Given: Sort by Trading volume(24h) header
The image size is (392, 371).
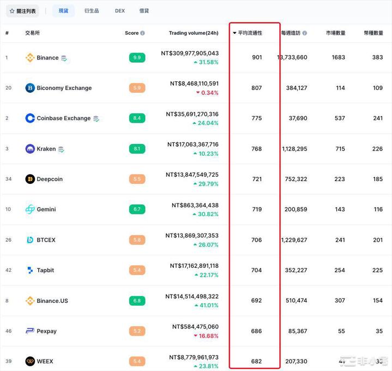Looking at the screenshot, I should pyautogui.click(x=194, y=33).
